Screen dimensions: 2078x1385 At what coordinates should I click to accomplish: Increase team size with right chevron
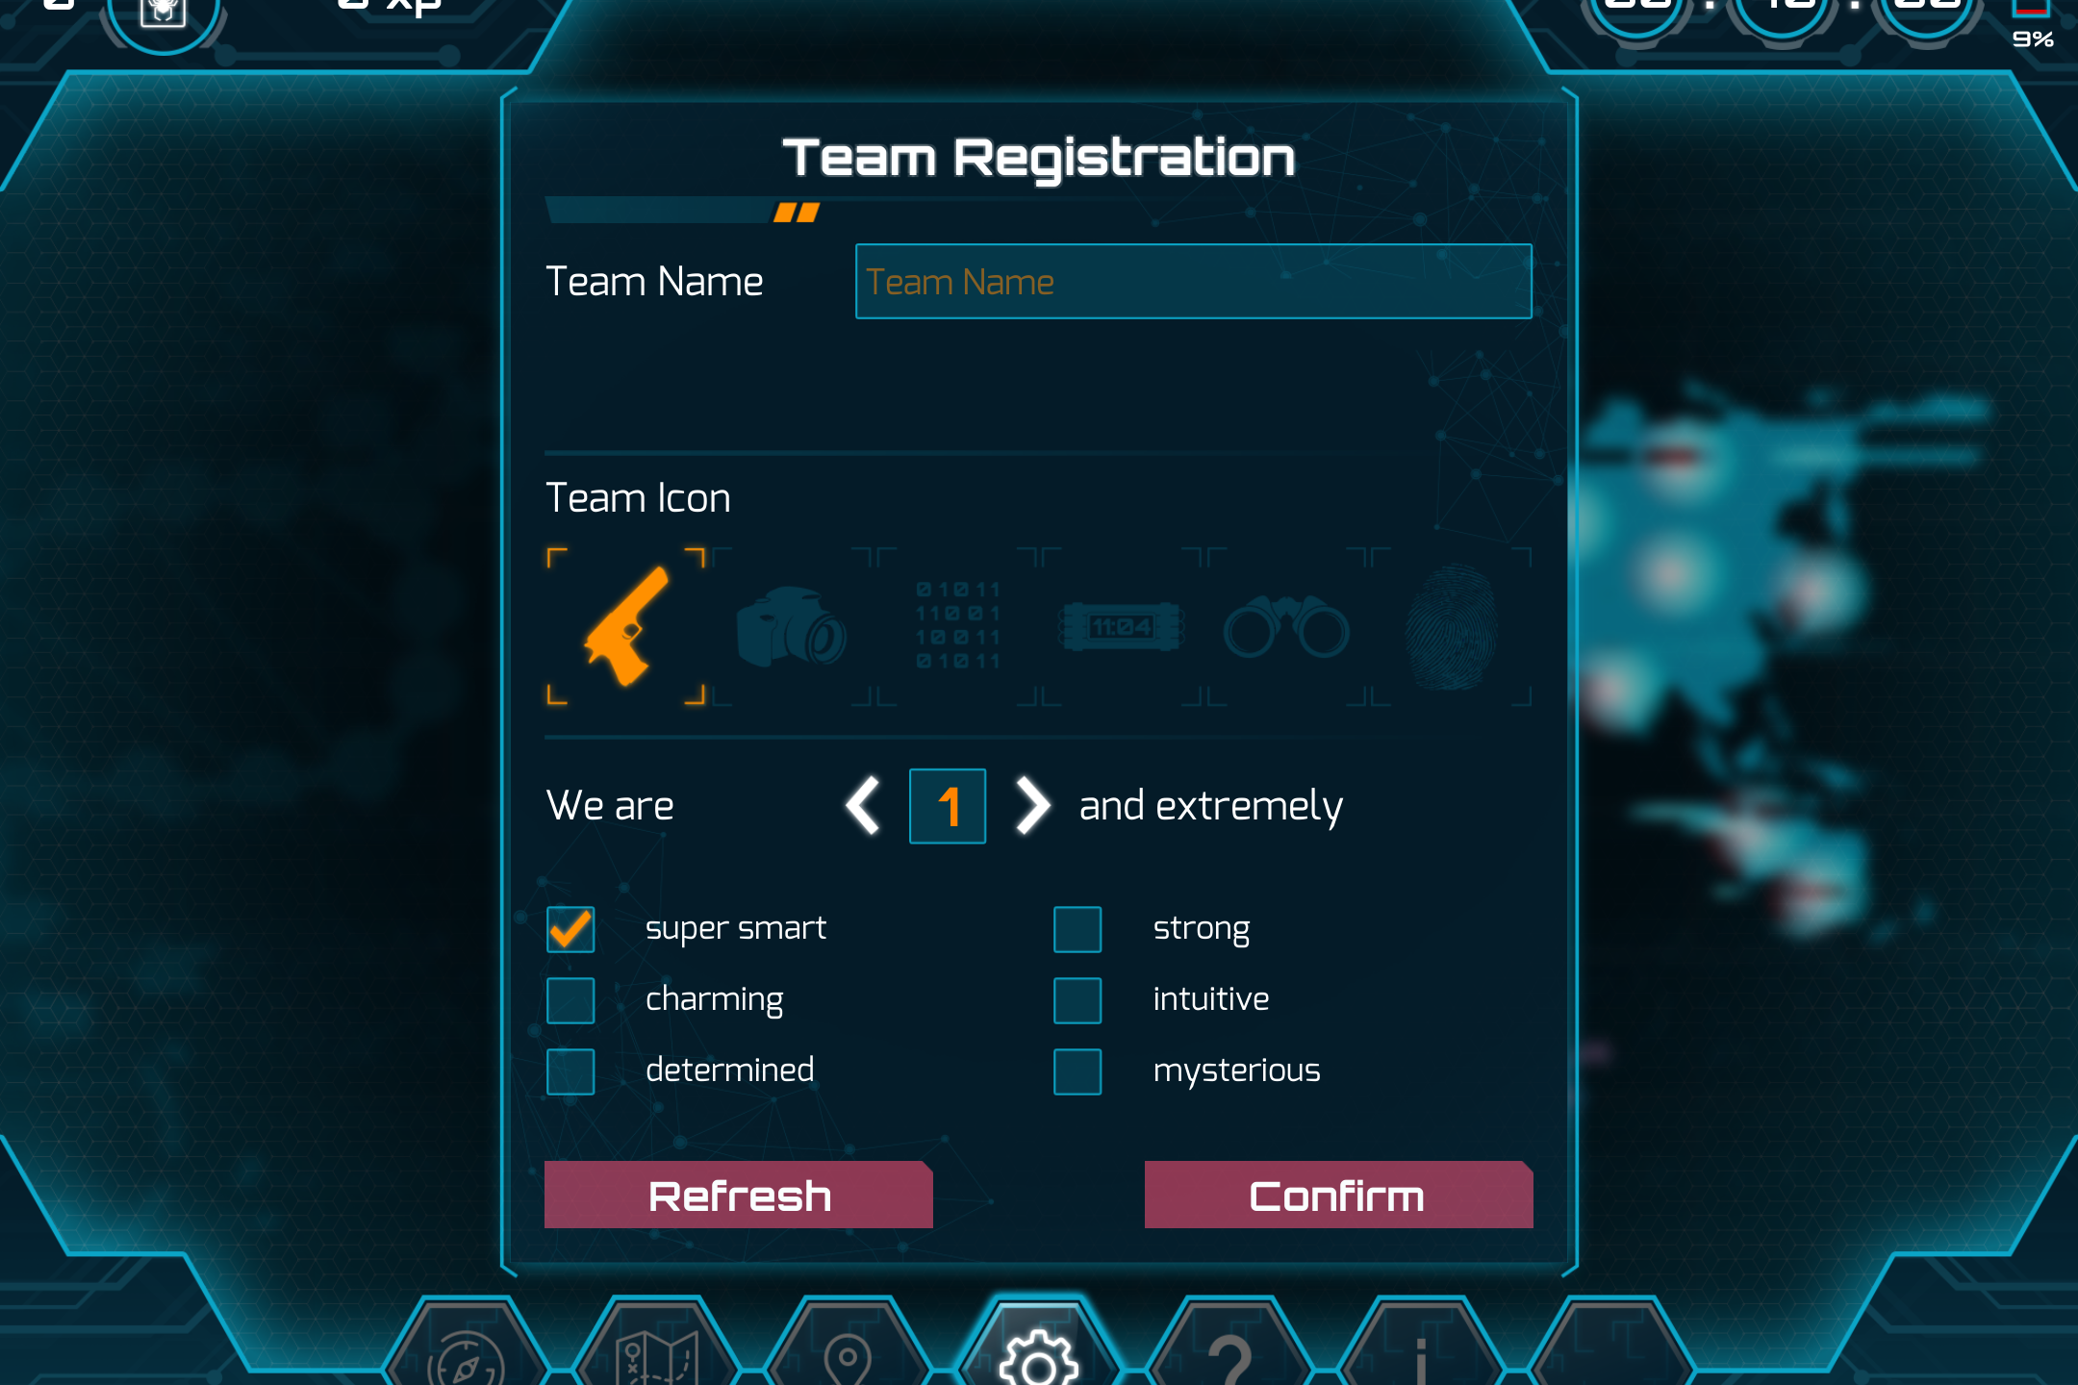tap(1032, 806)
